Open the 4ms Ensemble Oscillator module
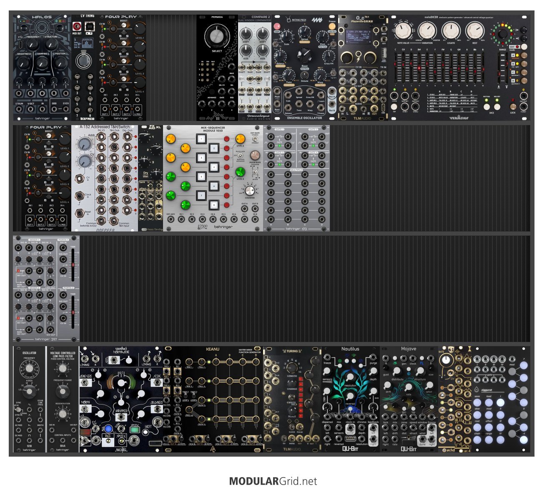This screenshot has width=547, height=490. pos(305,68)
